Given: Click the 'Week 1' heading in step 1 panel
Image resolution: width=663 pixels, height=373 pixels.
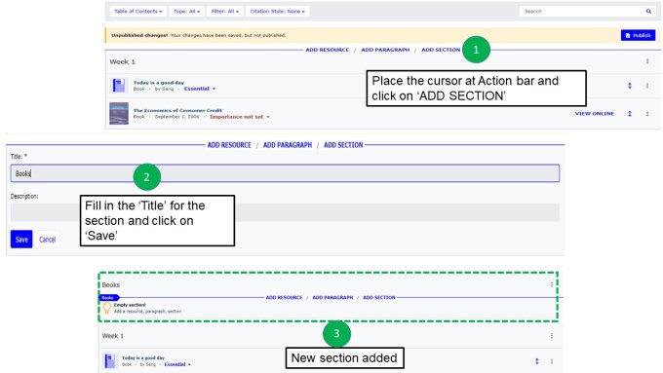Looking at the screenshot, I should coord(122,61).
